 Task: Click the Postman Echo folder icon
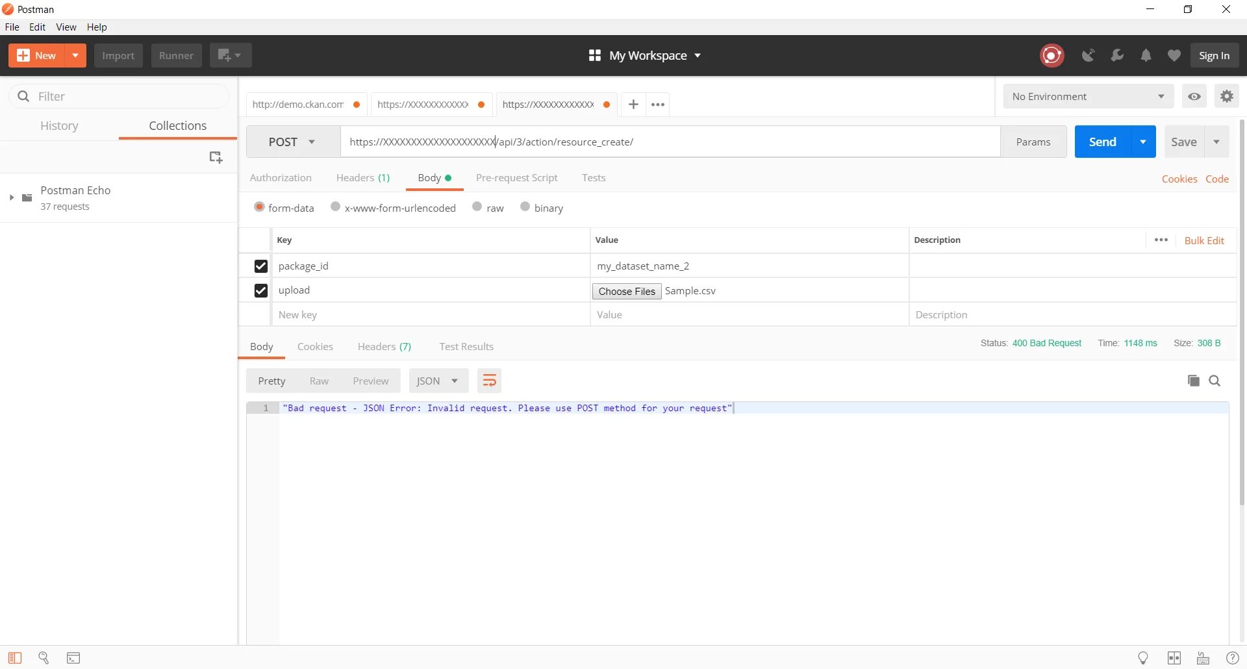click(x=27, y=197)
